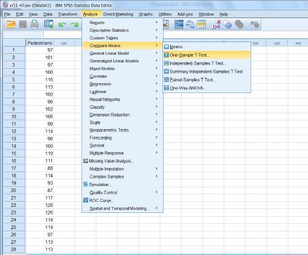Click the Spell Check ABC icon
Viewport: 308px width, 255px height.
254,25
